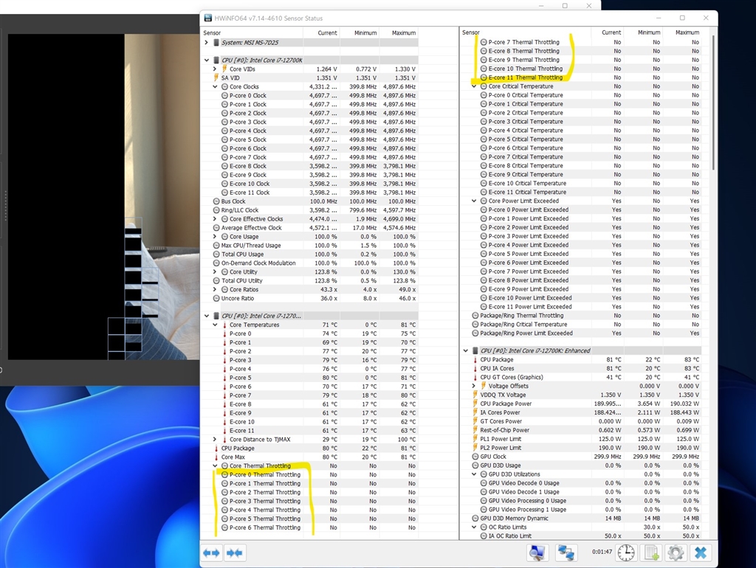The image size is (756, 568).
Task: Expand the System: MSI MS-7D25 group
Action: tap(207, 42)
